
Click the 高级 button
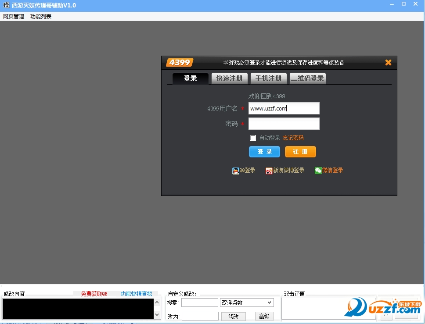tap(264, 316)
